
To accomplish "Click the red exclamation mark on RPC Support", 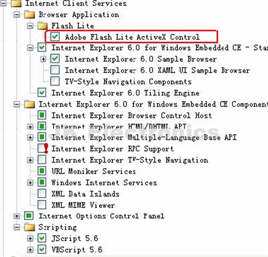I will 46,148.
